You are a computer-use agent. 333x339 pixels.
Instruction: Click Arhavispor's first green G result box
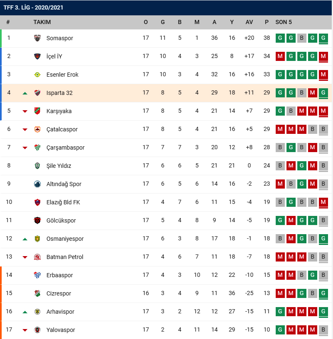click(x=280, y=312)
